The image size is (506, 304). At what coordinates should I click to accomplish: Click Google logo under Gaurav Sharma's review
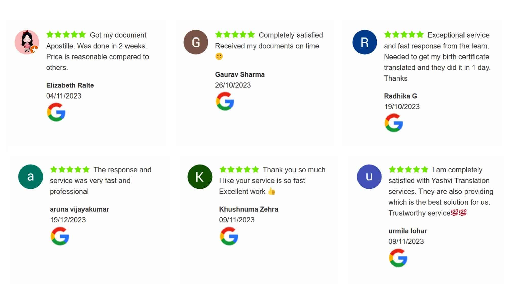(225, 101)
